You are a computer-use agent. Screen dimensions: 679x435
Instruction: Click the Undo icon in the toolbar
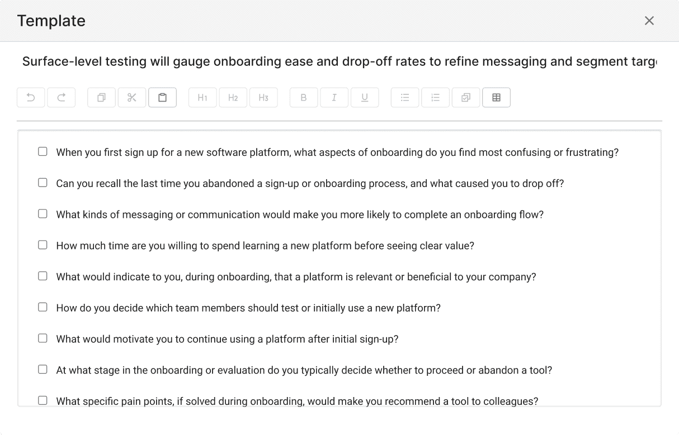(x=31, y=98)
